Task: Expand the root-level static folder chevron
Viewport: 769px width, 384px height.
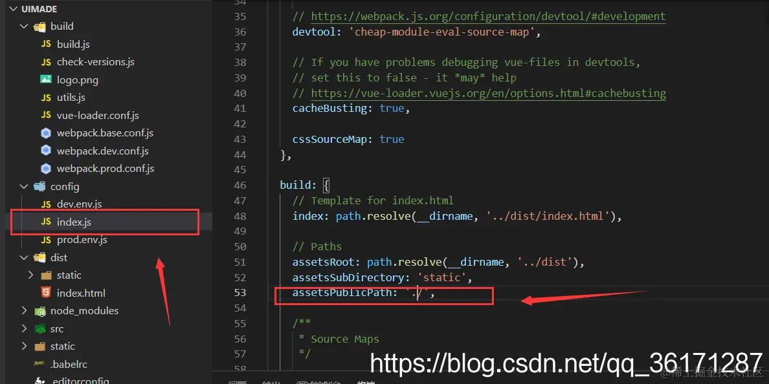Action: click(23, 347)
